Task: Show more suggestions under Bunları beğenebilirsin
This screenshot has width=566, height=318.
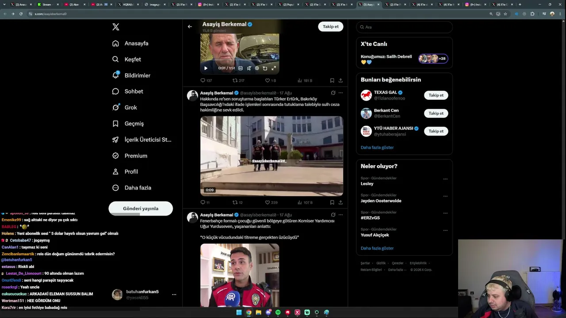Action: click(377, 148)
